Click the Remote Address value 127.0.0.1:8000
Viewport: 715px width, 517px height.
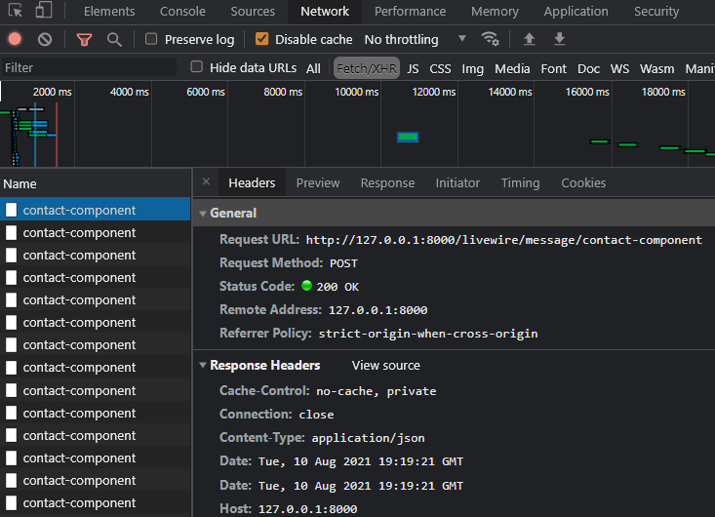(378, 310)
